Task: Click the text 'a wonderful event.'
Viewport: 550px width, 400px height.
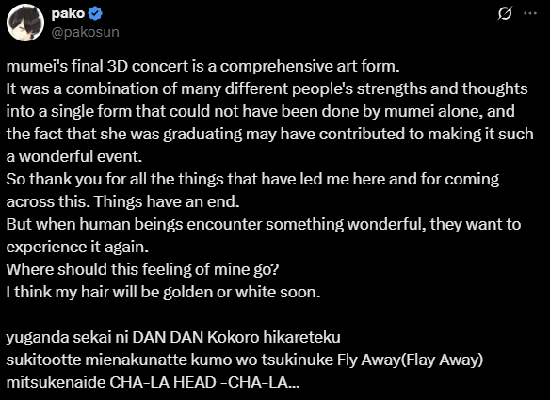Action: pos(74,156)
